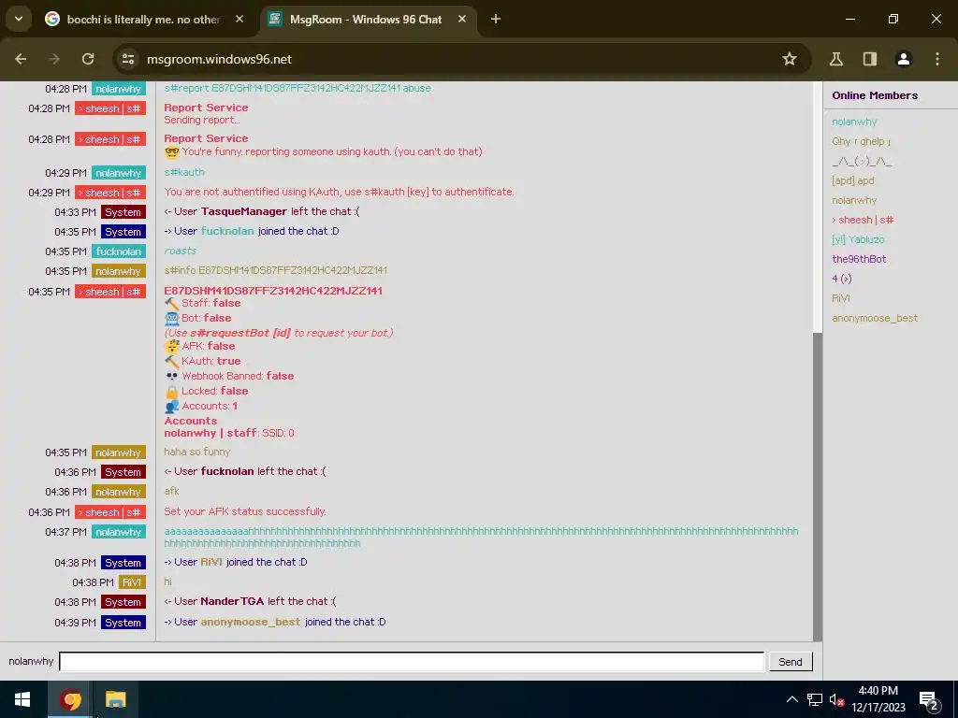
Task: Click the Chrome taskbar icon
Action: (69, 699)
